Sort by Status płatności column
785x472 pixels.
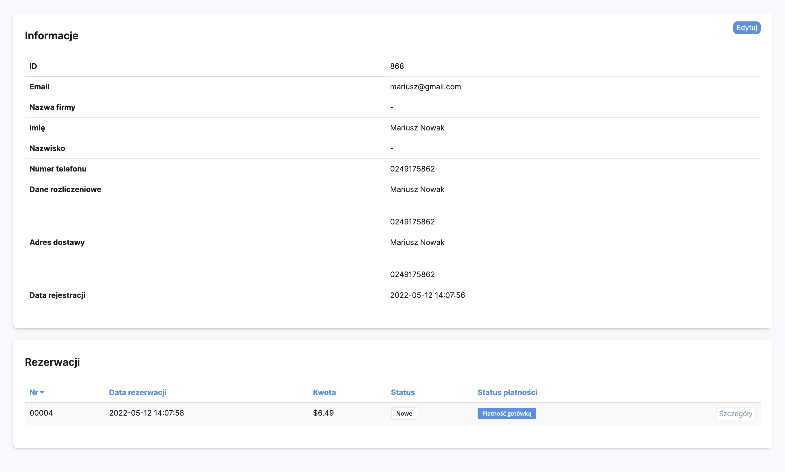coord(507,392)
